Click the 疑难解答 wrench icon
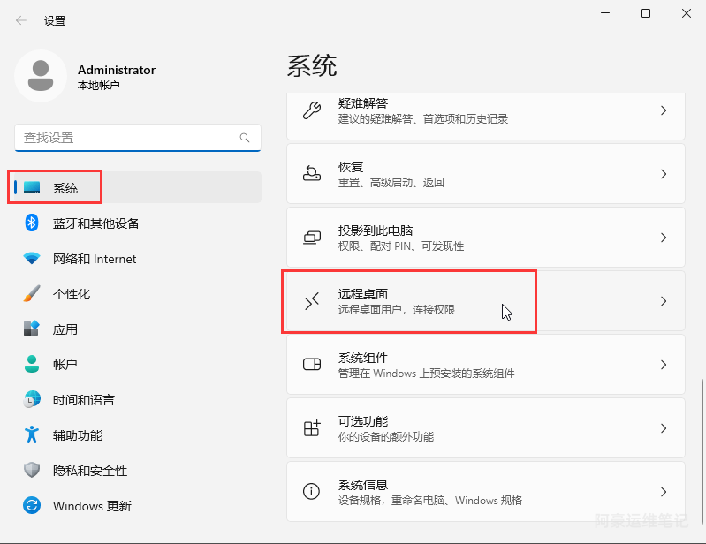706x544 pixels. [x=312, y=110]
